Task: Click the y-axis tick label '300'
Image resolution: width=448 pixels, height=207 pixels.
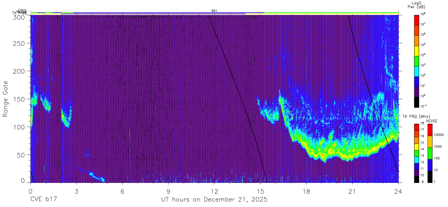Action: coord(19,17)
